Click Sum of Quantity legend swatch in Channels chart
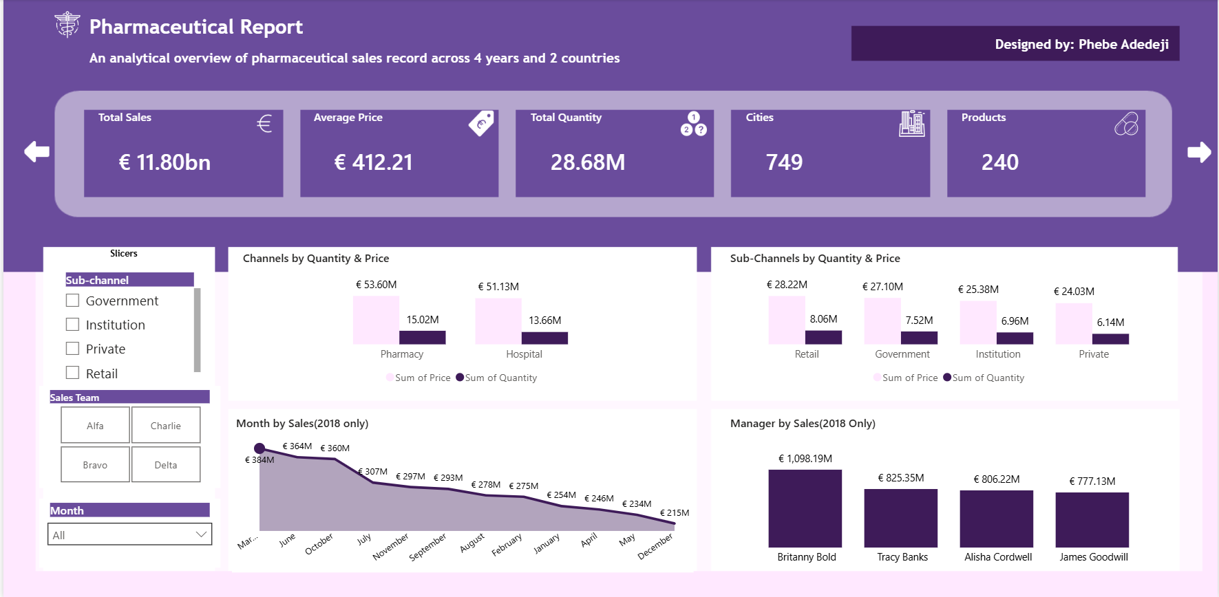The width and height of the screenshot is (1219, 597). click(460, 378)
